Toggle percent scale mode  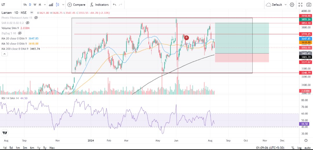[293, 148]
